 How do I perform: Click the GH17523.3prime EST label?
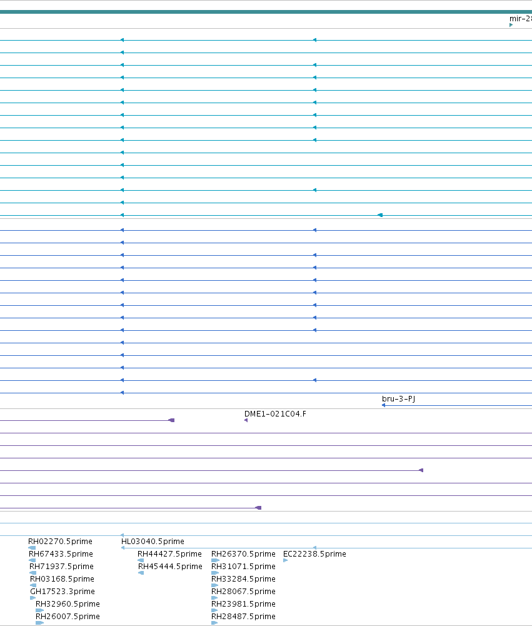[x=63, y=591]
